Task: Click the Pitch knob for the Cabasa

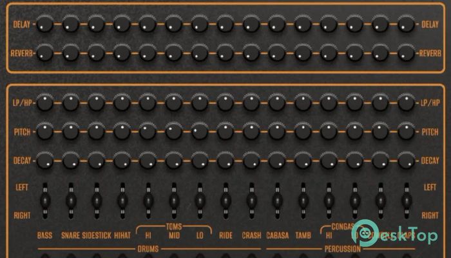Action: (x=276, y=131)
